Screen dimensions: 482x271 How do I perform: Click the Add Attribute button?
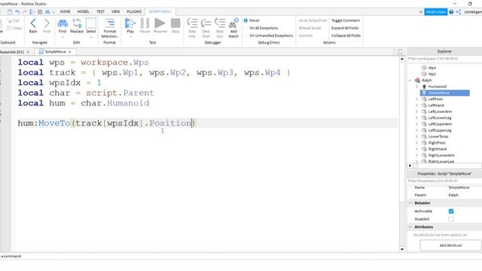[450, 245]
